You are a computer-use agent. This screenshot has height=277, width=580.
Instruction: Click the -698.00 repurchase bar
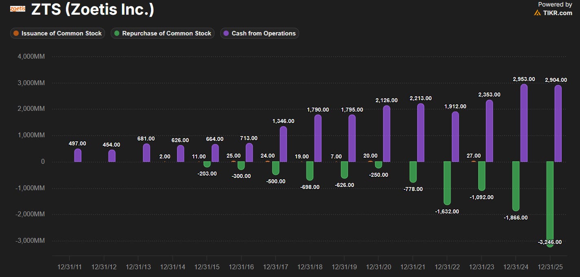pyautogui.click(x=310, y=171)
